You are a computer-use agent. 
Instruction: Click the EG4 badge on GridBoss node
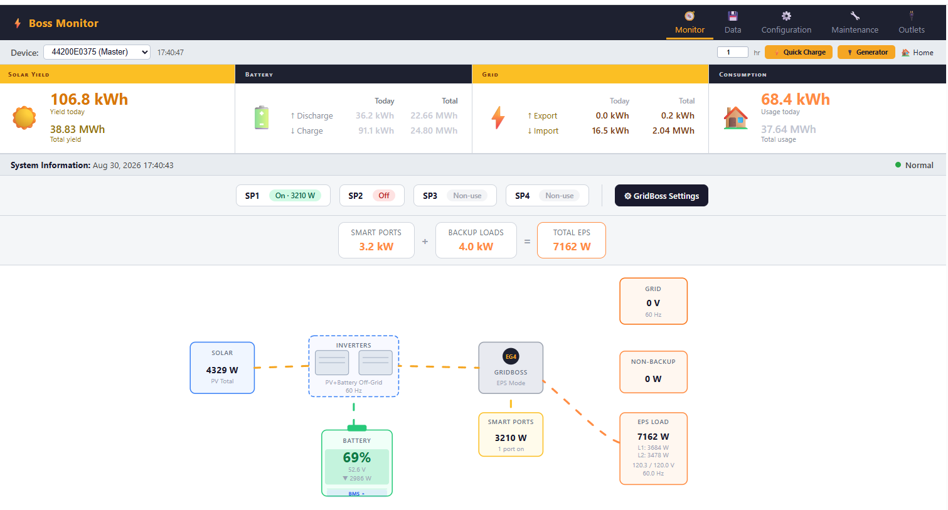click(511, 357)
